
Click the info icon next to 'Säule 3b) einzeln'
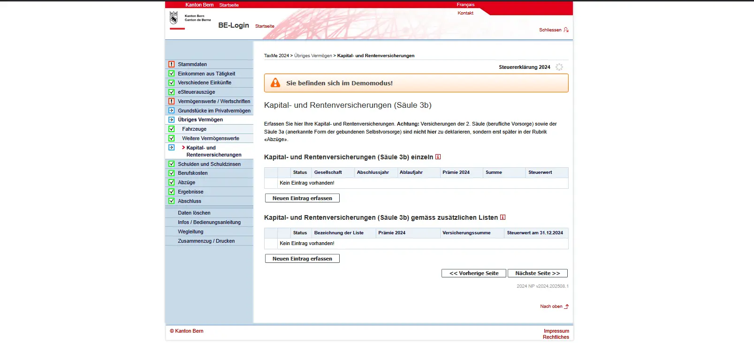pos(438,157)
